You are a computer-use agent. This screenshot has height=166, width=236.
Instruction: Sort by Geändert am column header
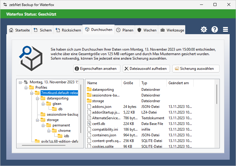point(180,83)
